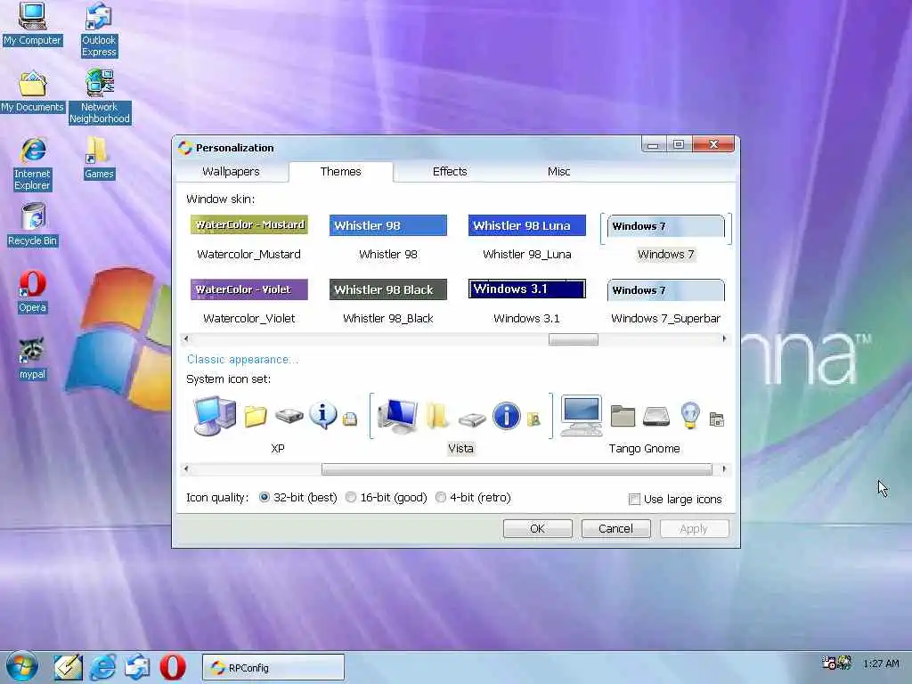Image resolution: width=912 pixels, height=684 pixels.
Task: Choose the Windows 3.1 window skin
Action: [527, 302]
